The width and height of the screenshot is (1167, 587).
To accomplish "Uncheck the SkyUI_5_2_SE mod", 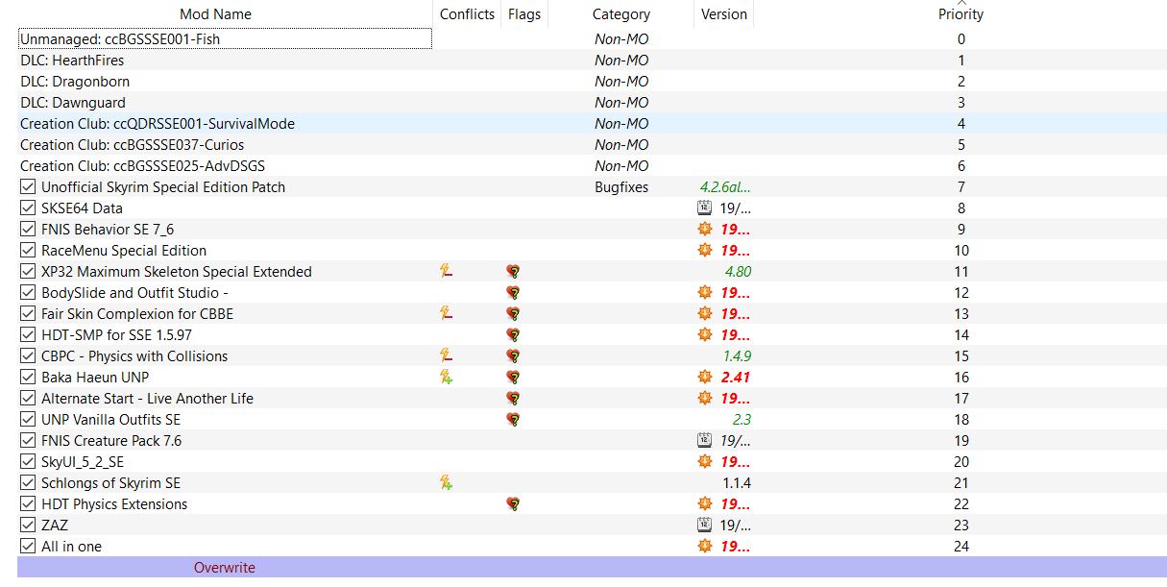I will (28, 462).
